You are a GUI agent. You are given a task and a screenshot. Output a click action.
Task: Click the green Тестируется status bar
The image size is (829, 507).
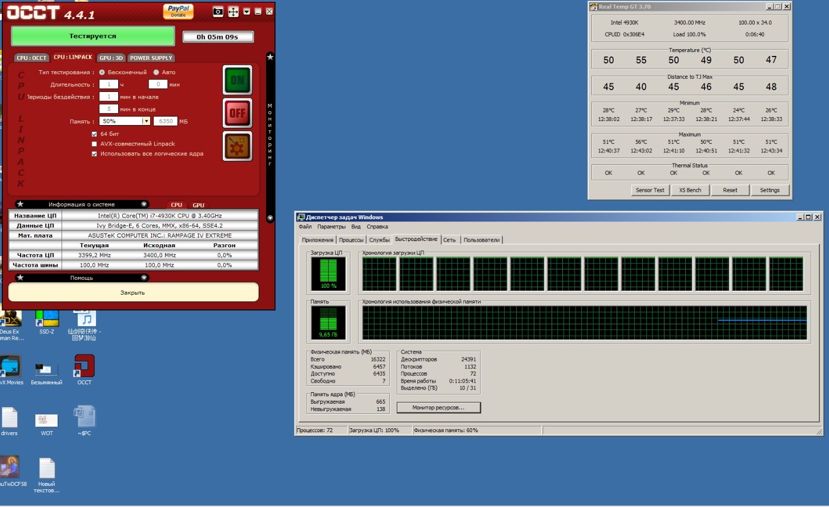coord(92,36)
